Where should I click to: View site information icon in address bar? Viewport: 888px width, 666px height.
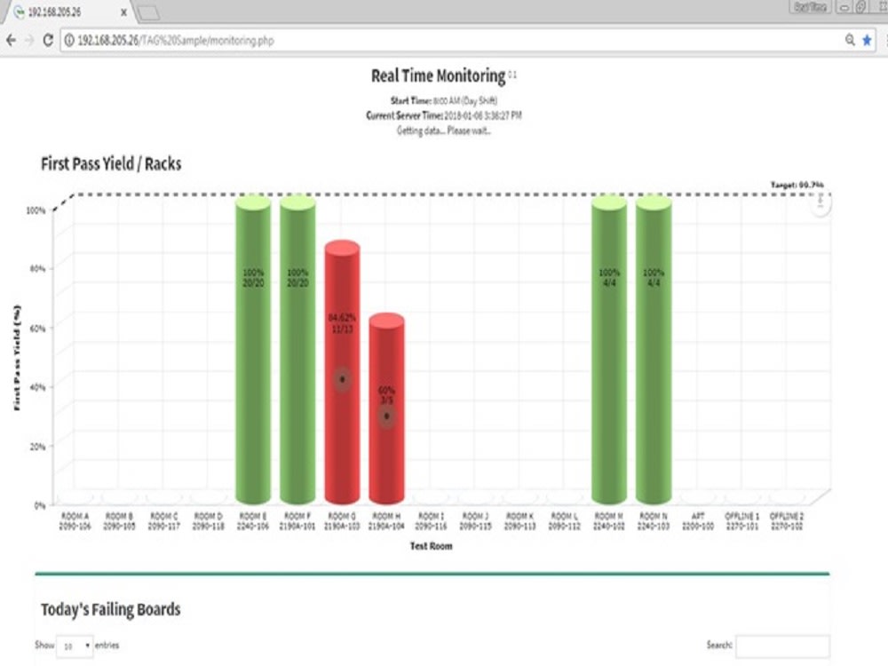pyautogui.click(x=69, y=40)
